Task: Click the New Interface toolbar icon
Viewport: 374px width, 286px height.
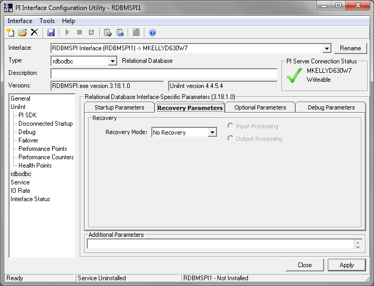Action: [11, 32]
